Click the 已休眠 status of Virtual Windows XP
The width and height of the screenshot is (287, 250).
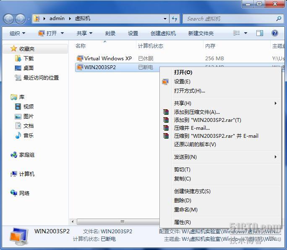146,59
